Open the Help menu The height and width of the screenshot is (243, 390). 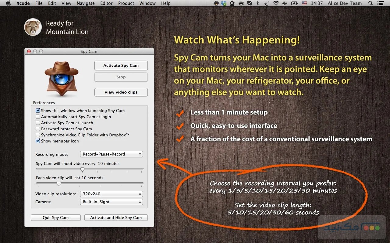coord(166,3)
